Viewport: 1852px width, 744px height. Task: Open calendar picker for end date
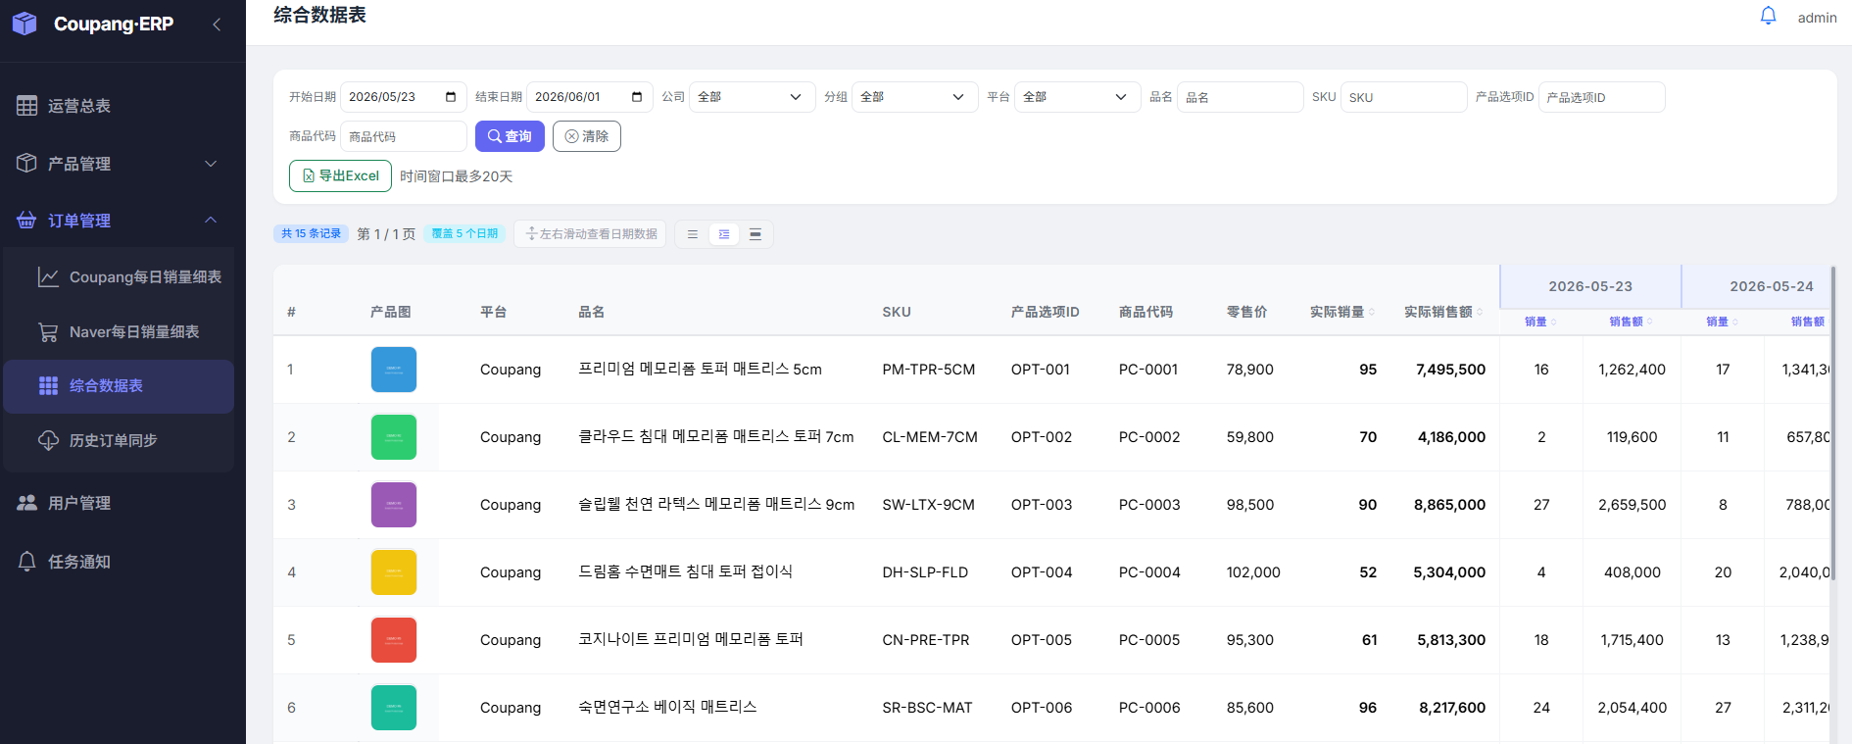[637, 97]
